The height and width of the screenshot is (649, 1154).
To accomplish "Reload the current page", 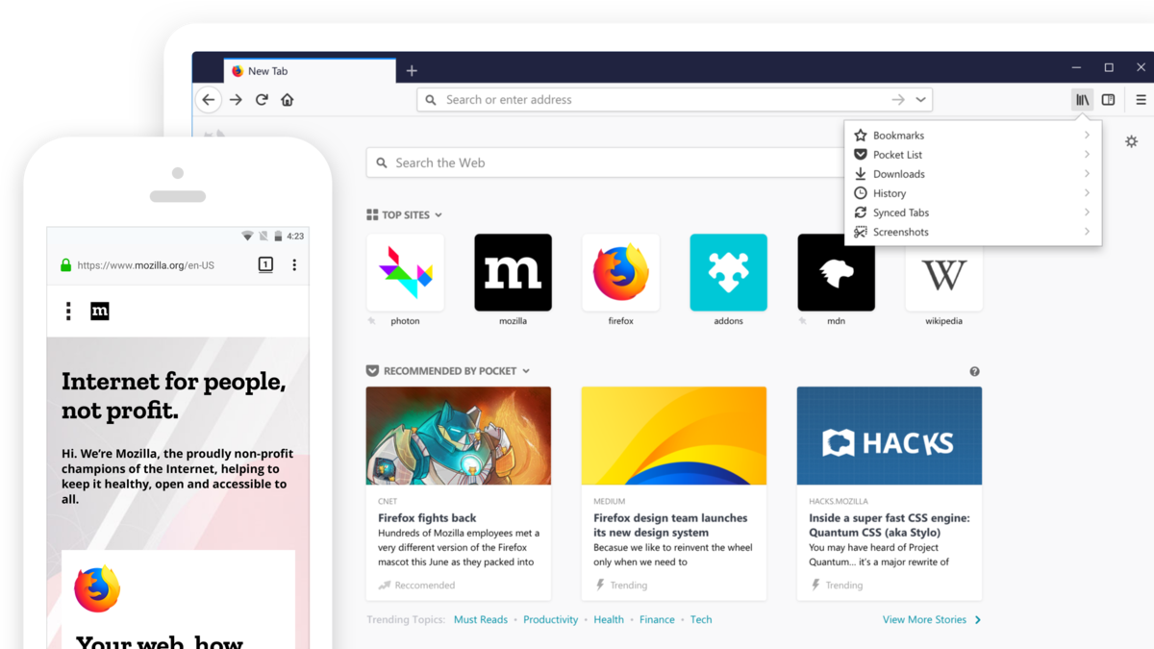I will [x=262, y=100].
